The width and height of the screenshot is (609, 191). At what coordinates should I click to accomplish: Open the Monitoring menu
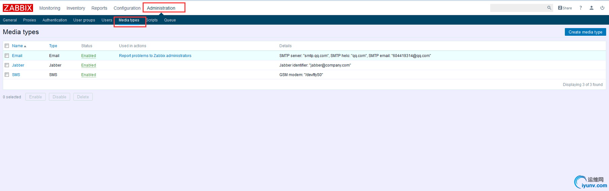[x=50, y=8]
